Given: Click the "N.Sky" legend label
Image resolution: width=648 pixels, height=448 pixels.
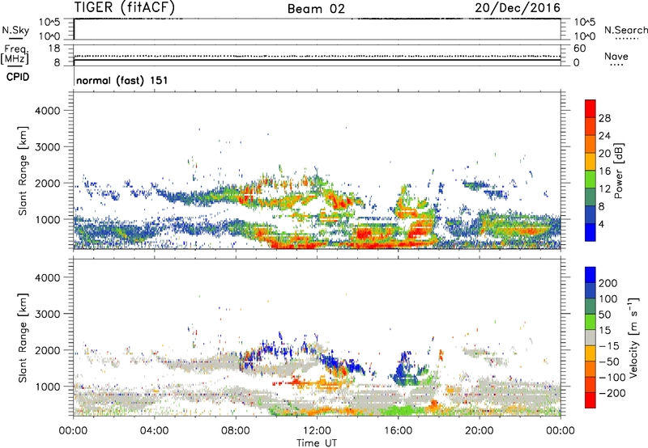Looking at the screenshot, I should pyautogui.click(x=15, y=30).
